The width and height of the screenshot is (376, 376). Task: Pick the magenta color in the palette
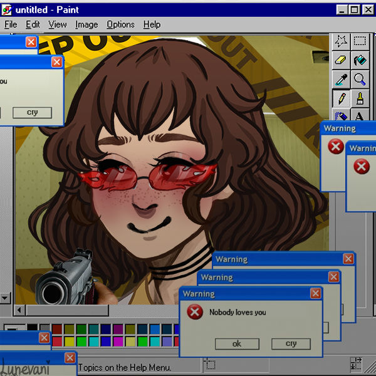tap(118, 341)
